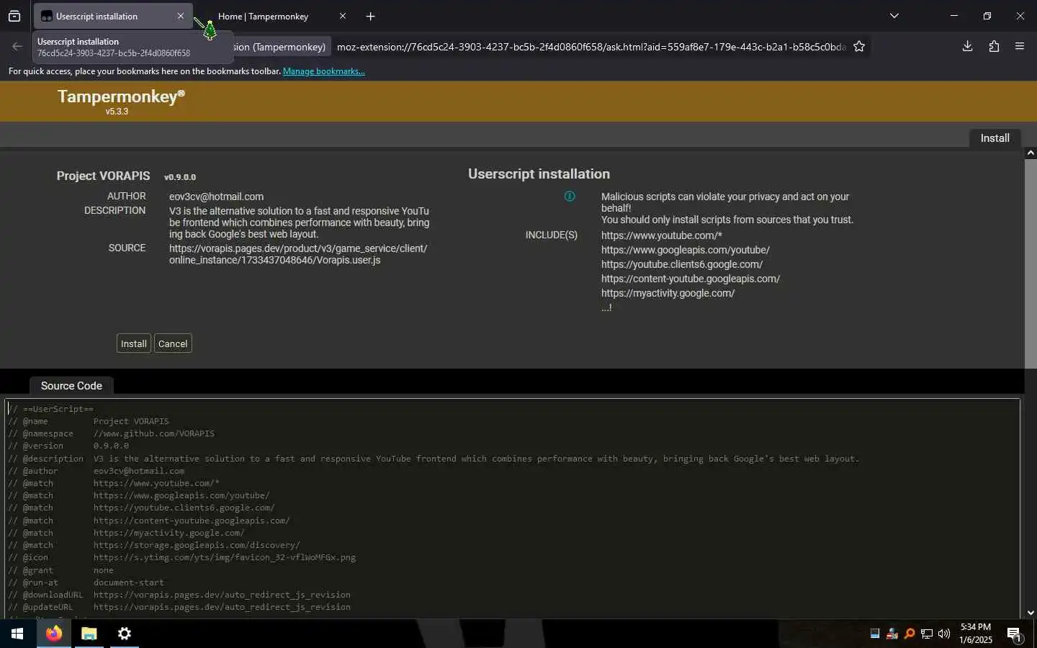Click the @icon line in source code
Screen dimensions: 1037x648
point(181,557)
